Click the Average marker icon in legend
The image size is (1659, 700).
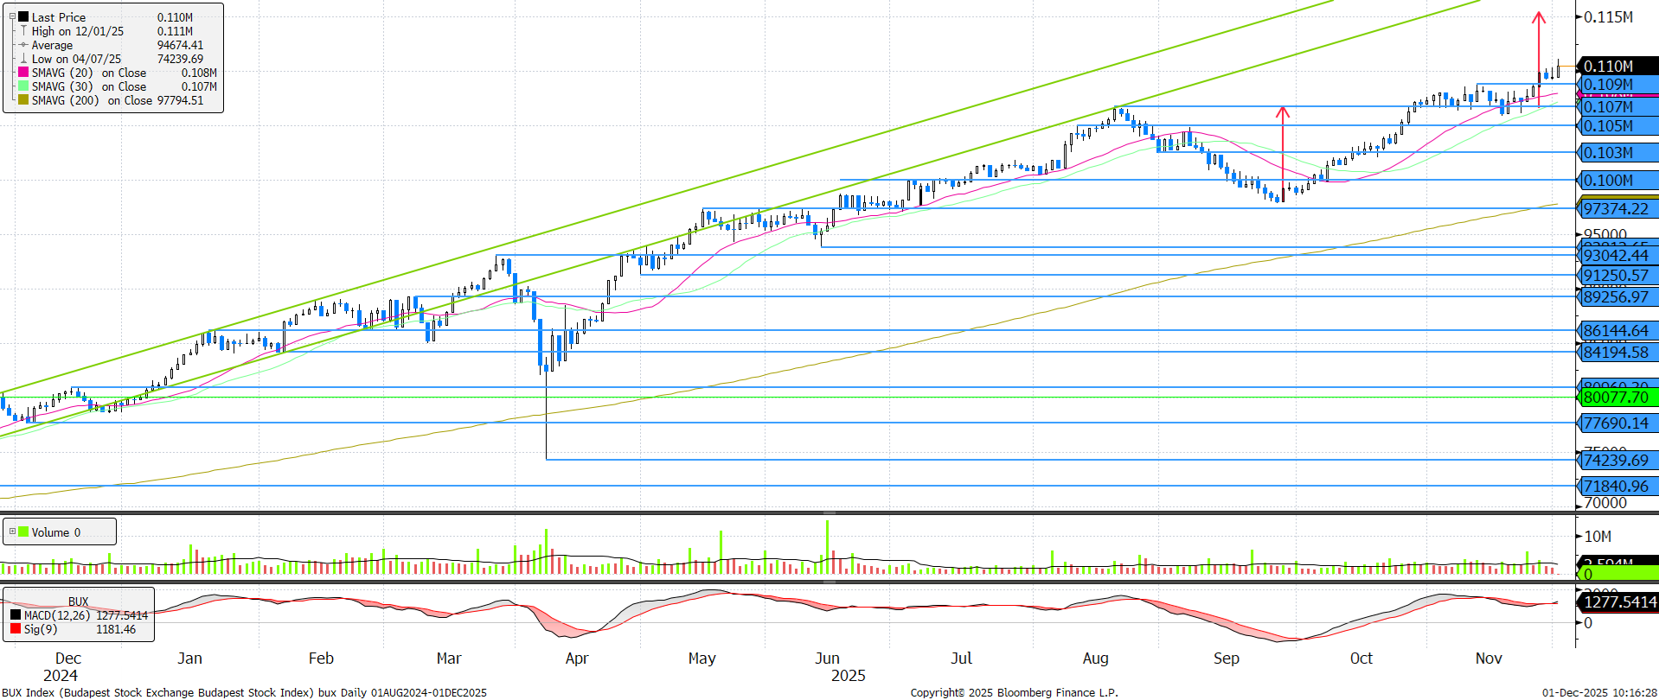pos(23,45)
